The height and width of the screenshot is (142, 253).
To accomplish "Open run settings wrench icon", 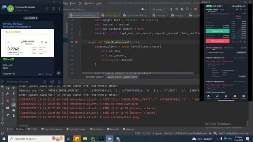I will click(x=8, y=93).
